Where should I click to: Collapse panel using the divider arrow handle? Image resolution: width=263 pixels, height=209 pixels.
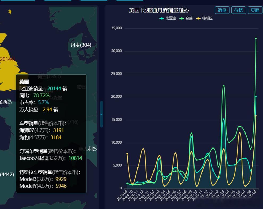[x=102, y=114]
